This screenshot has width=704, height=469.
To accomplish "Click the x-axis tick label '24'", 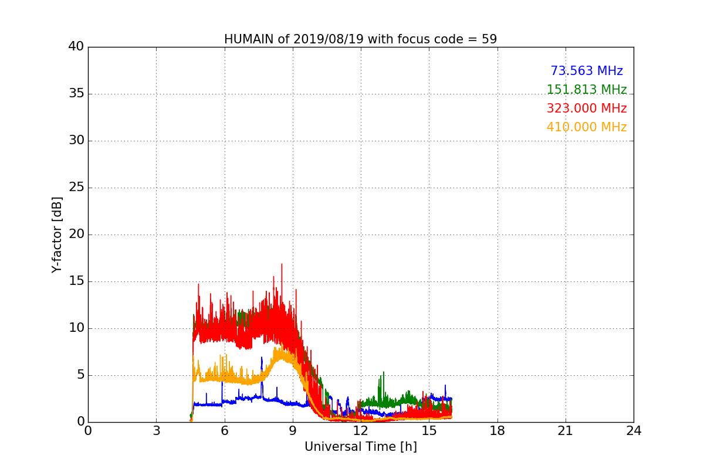I will tap(634, 431).
